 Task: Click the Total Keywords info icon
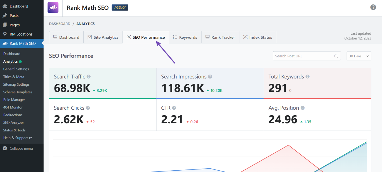(308, 77)
